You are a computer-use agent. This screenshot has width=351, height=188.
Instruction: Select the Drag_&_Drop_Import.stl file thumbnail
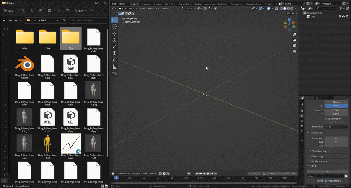tap(47, 144)
